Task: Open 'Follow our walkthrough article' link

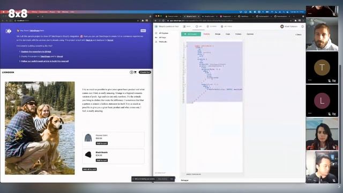Action: 45,61
